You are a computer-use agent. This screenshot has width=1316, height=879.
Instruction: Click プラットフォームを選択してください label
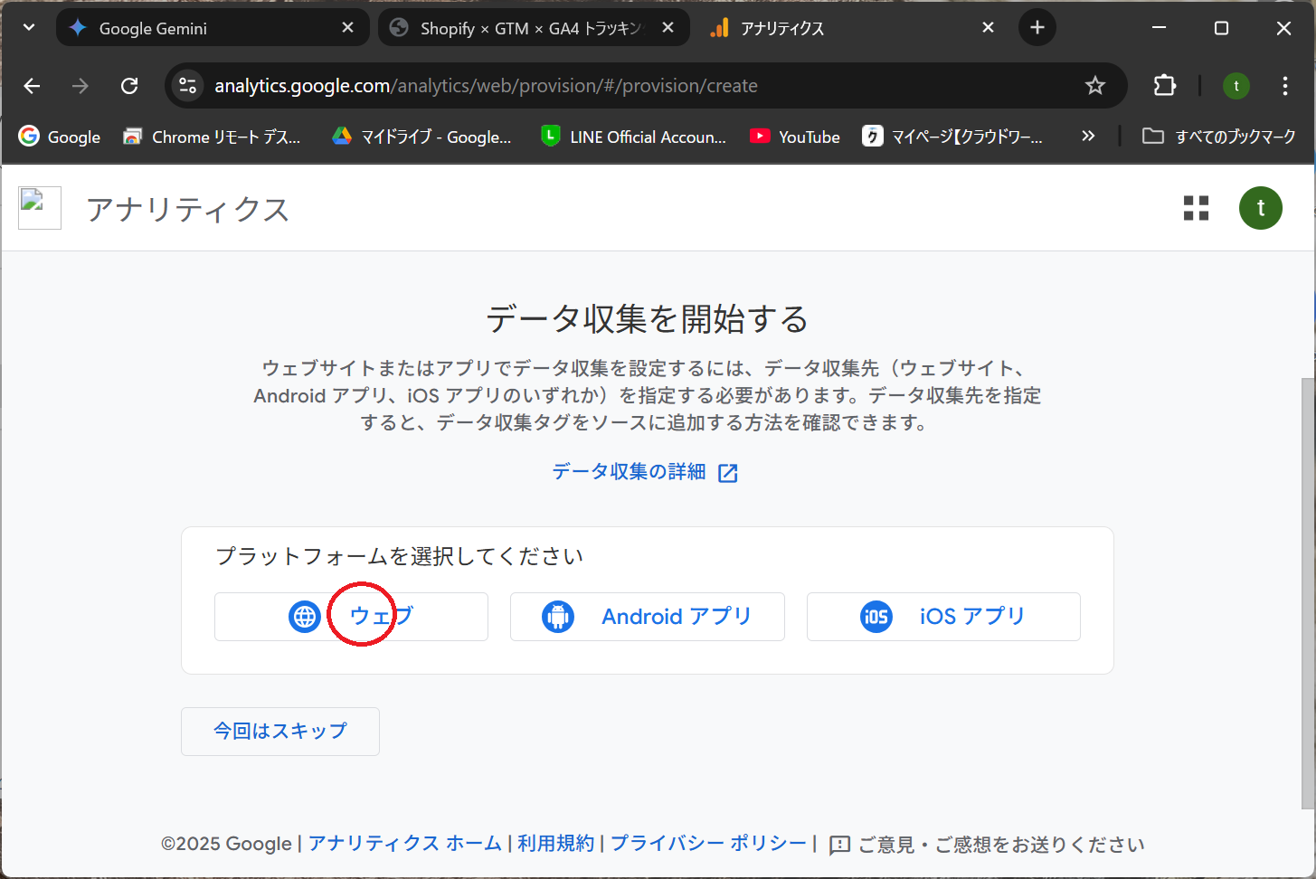click(399, 556)
